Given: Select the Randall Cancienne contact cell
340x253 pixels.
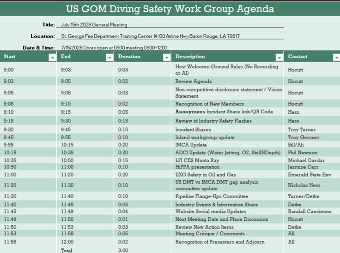Looking at the screenshot, I should pyautogui.click(x=312, y=212).
